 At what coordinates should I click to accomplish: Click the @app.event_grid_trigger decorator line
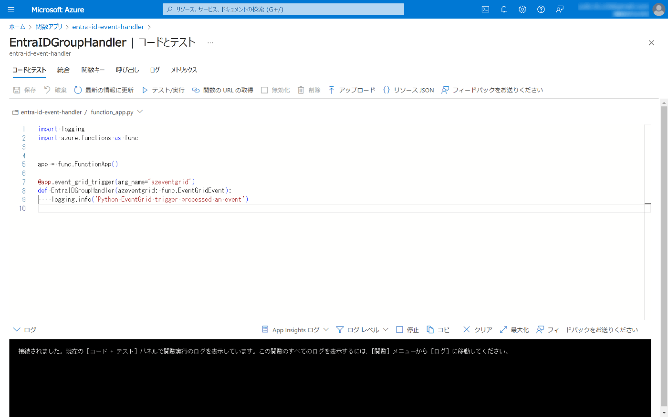click(116, 182)
